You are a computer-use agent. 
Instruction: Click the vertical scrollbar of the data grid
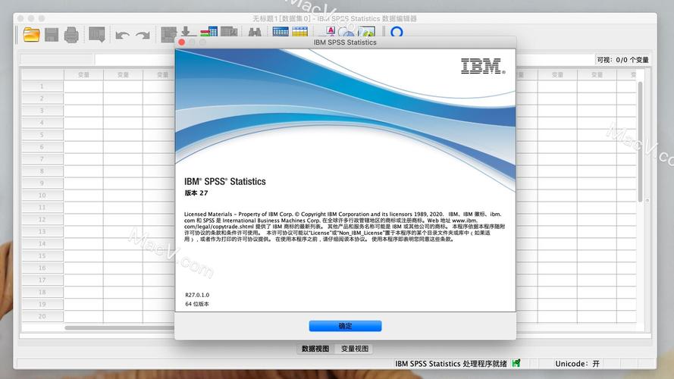click(x=641, y=142)
